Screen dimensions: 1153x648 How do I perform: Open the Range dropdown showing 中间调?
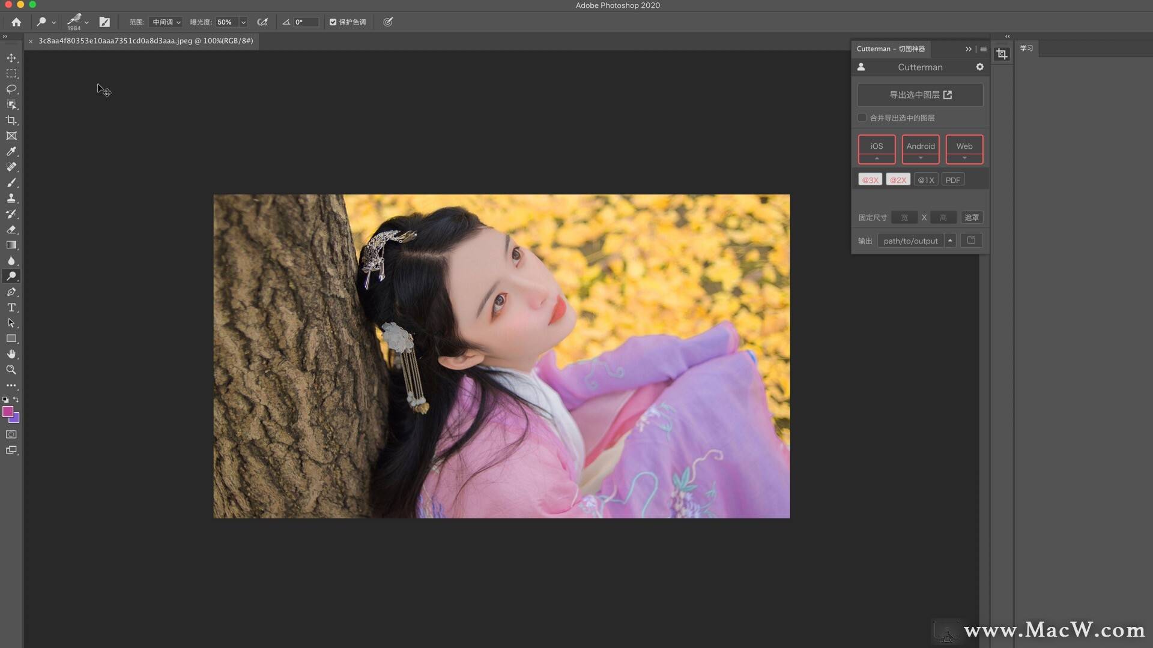tap(166, 22)
